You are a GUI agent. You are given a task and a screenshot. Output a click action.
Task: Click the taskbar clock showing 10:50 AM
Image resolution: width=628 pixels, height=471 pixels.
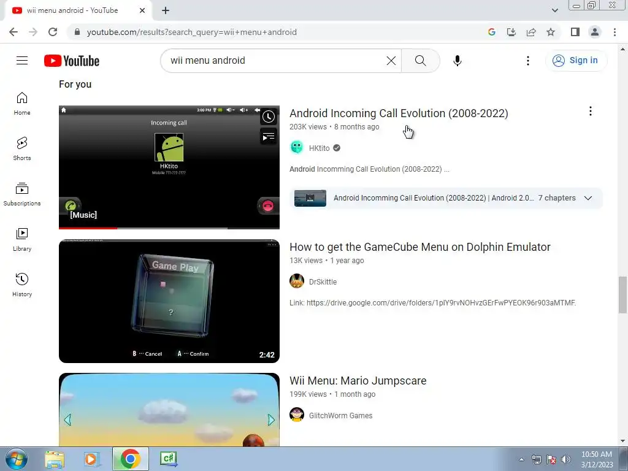(x=597, y=459)
